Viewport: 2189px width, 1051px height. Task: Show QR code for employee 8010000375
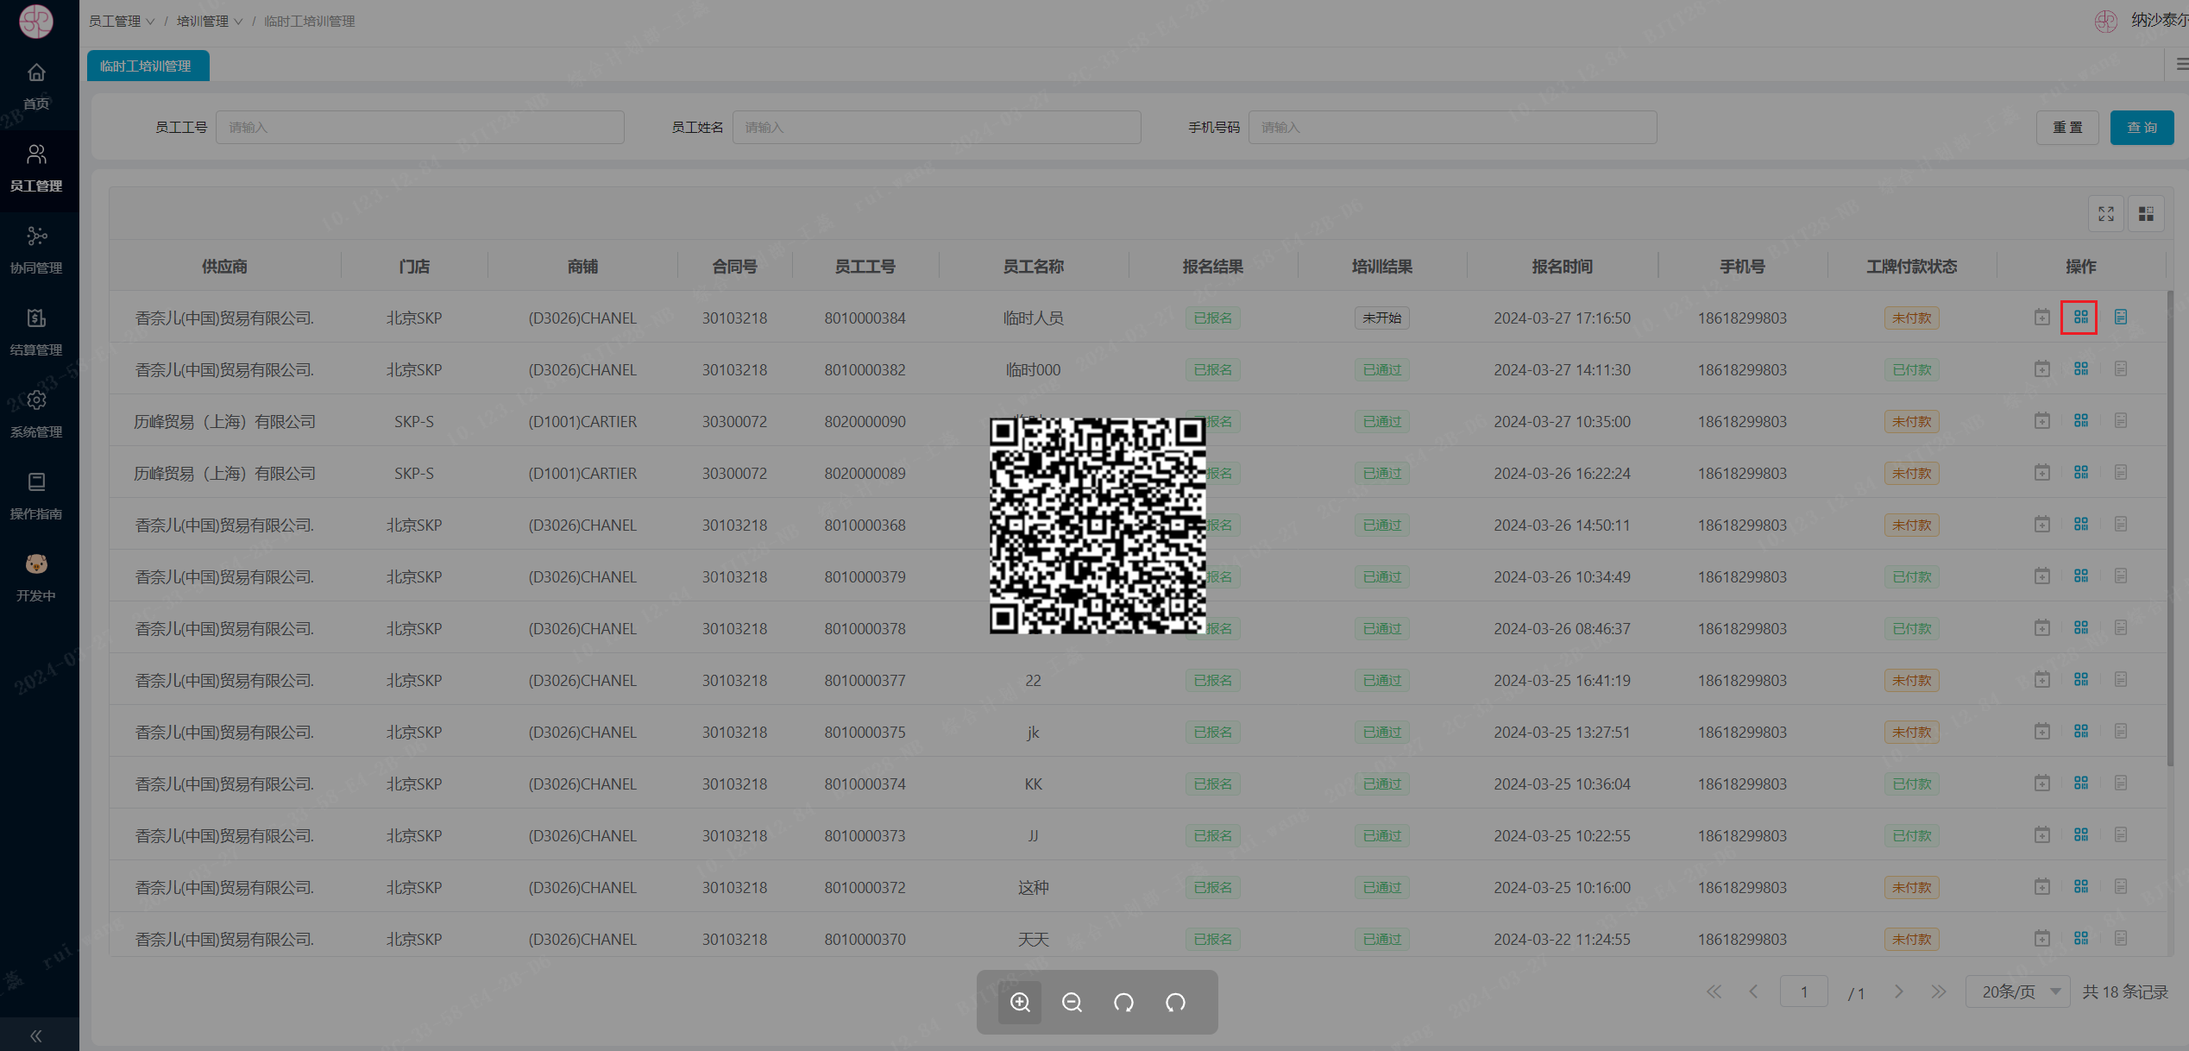click(2080, 732)
